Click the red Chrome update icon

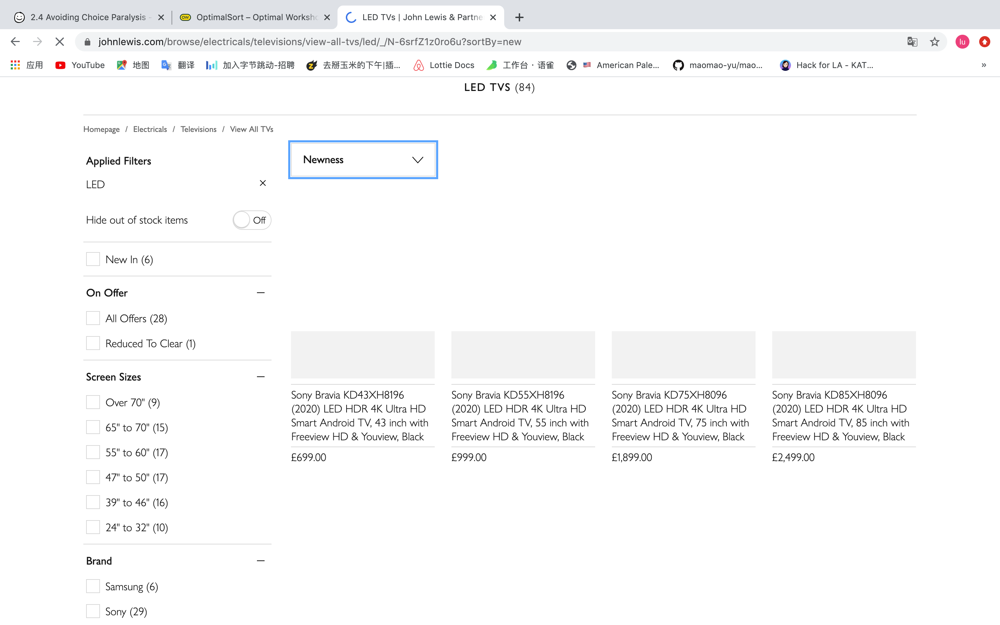[984, 42]
